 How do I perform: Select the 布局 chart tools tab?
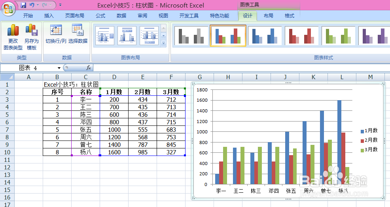point(269,16)
